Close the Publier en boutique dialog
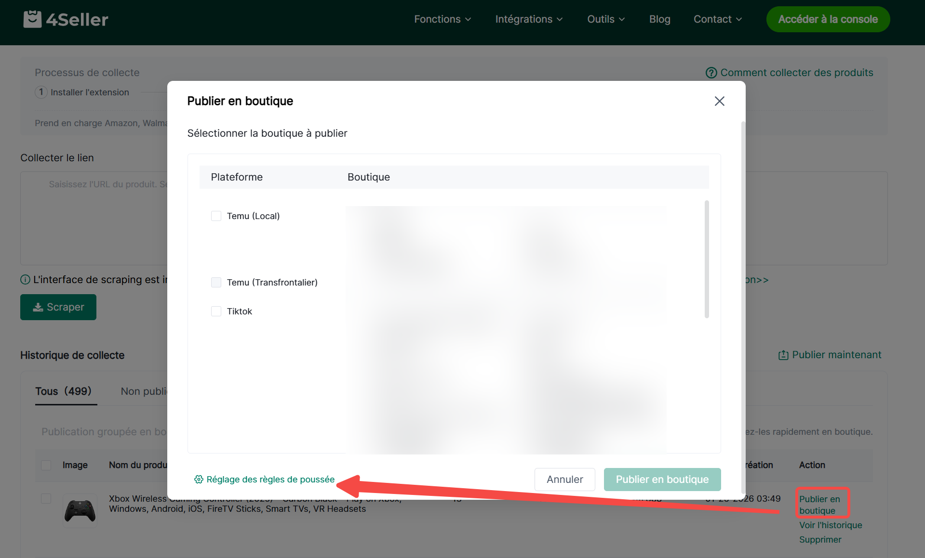 click(719, 101)
